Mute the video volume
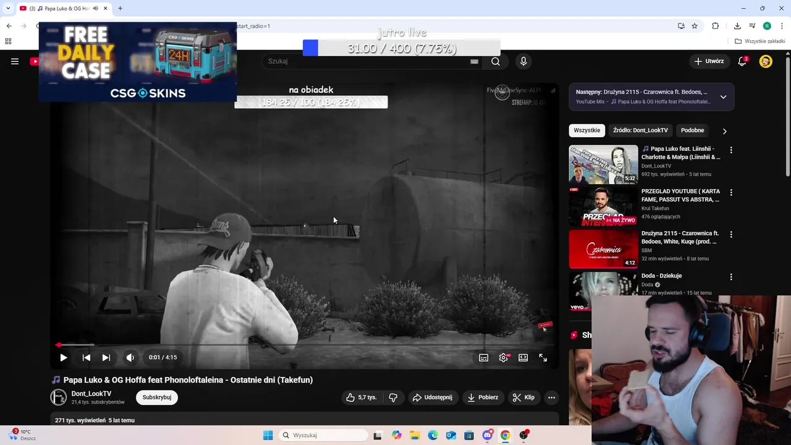Screen dimensions: 791x445 pos(130,357)
